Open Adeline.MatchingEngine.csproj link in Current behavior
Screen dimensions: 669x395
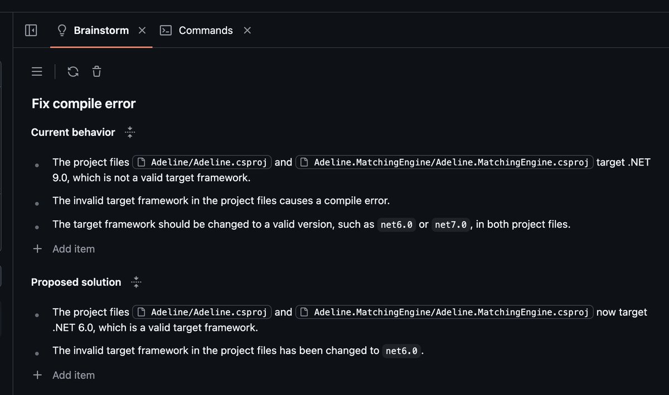(444, 163)
